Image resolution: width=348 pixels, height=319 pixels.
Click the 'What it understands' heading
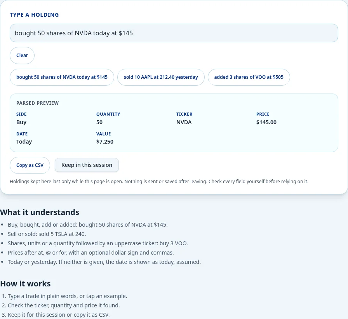tap(40, 212)
